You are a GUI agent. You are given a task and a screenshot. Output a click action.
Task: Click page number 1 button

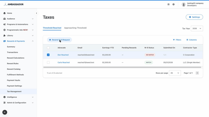(197, 73)
